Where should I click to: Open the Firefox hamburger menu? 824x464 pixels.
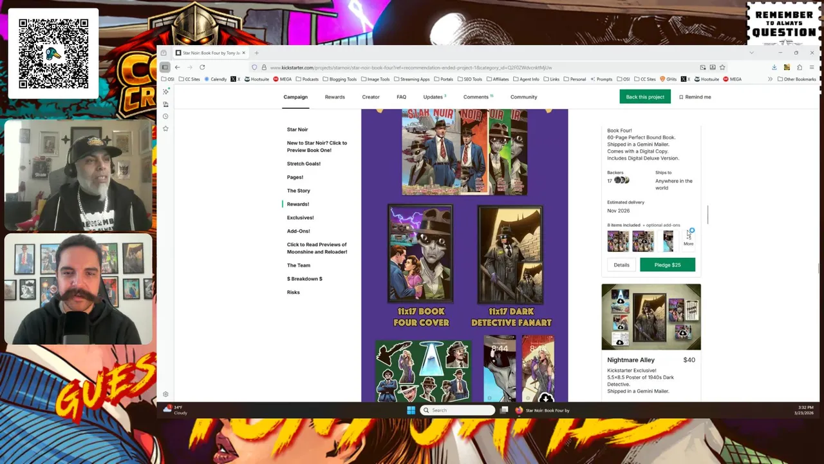tap(812, 67)
